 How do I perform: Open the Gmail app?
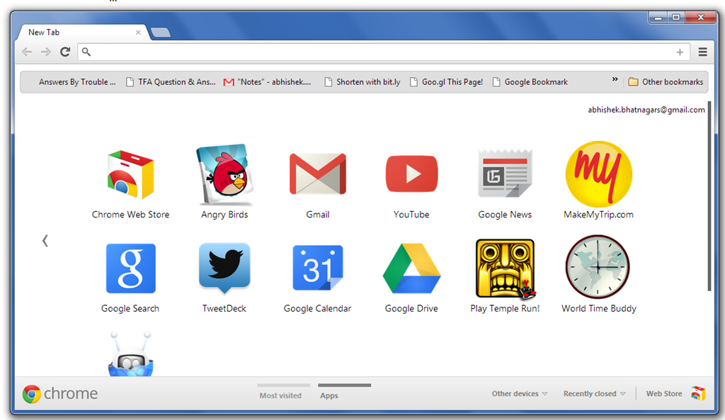pos(317,174)
